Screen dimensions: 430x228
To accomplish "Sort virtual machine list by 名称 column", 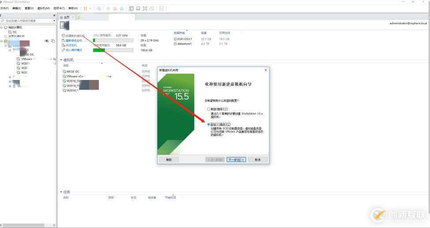I will [66, 65].
